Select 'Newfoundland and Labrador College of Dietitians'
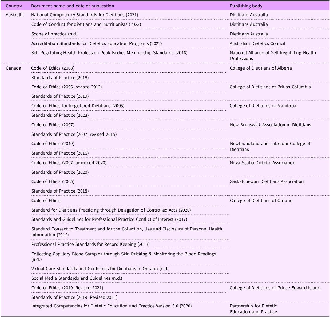330x317 pixels. point(270,147)
